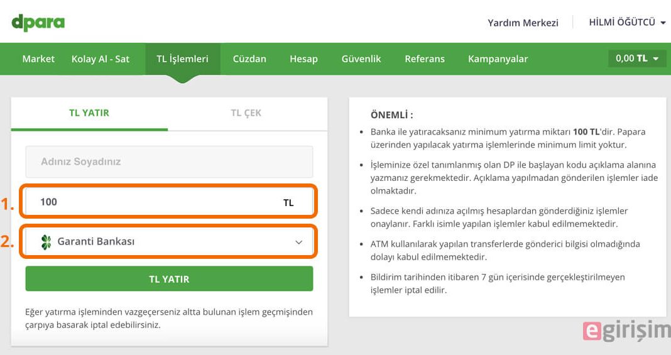Open the Cüzdan menu
Image resolution: width=671 pixels, height=355 pixels.
click(x=249, y=59)
